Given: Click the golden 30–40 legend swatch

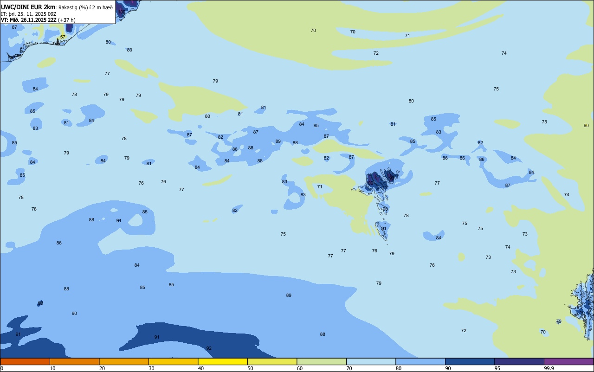Looking at the screenshot, I should tap(173, 361).
